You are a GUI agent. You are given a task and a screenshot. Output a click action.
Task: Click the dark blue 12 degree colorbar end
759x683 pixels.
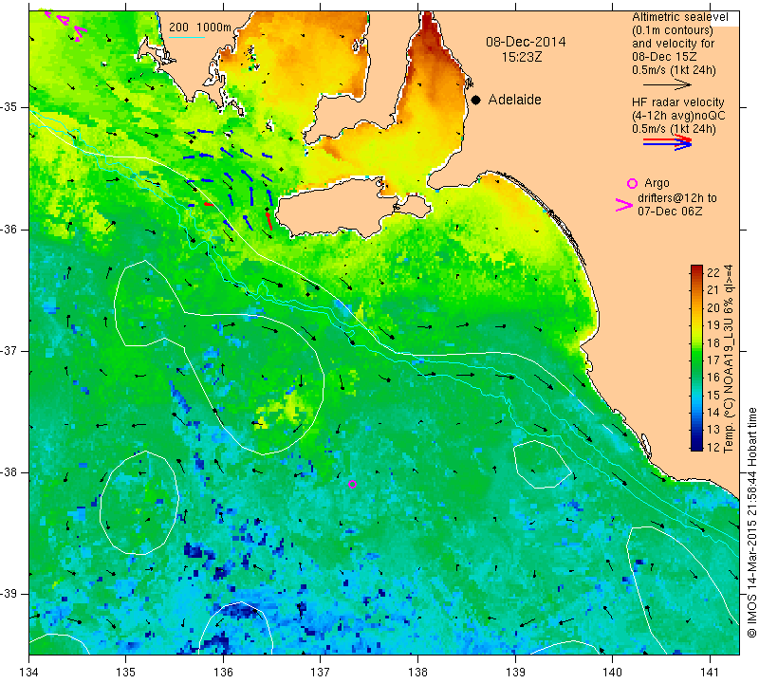696,446
